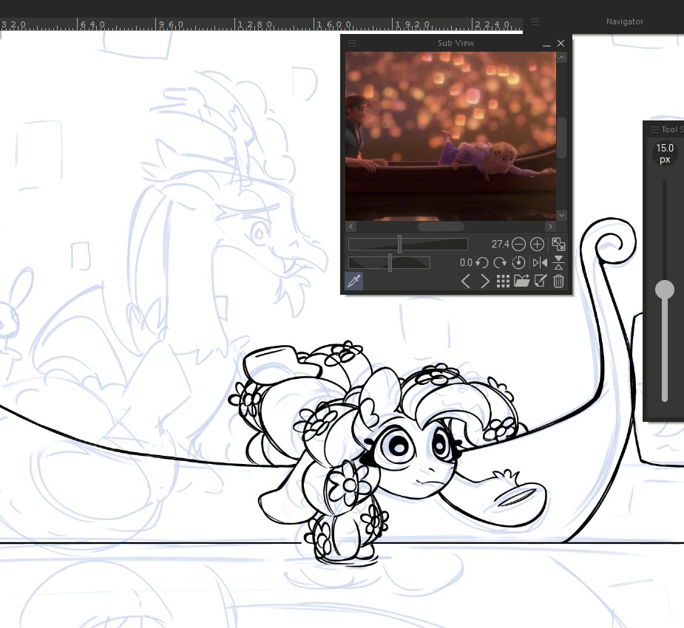Flip Sub View image vertically
The width and height of the screenshot is (684, 628).
click(558, 263)
